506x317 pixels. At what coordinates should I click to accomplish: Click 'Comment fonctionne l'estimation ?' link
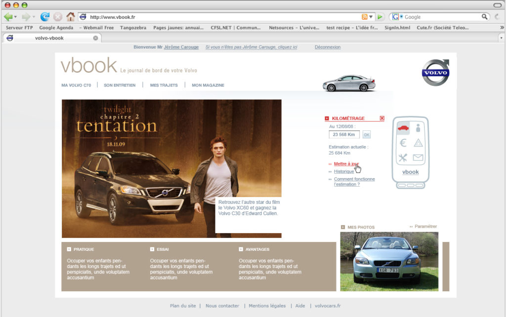(354, 182)
